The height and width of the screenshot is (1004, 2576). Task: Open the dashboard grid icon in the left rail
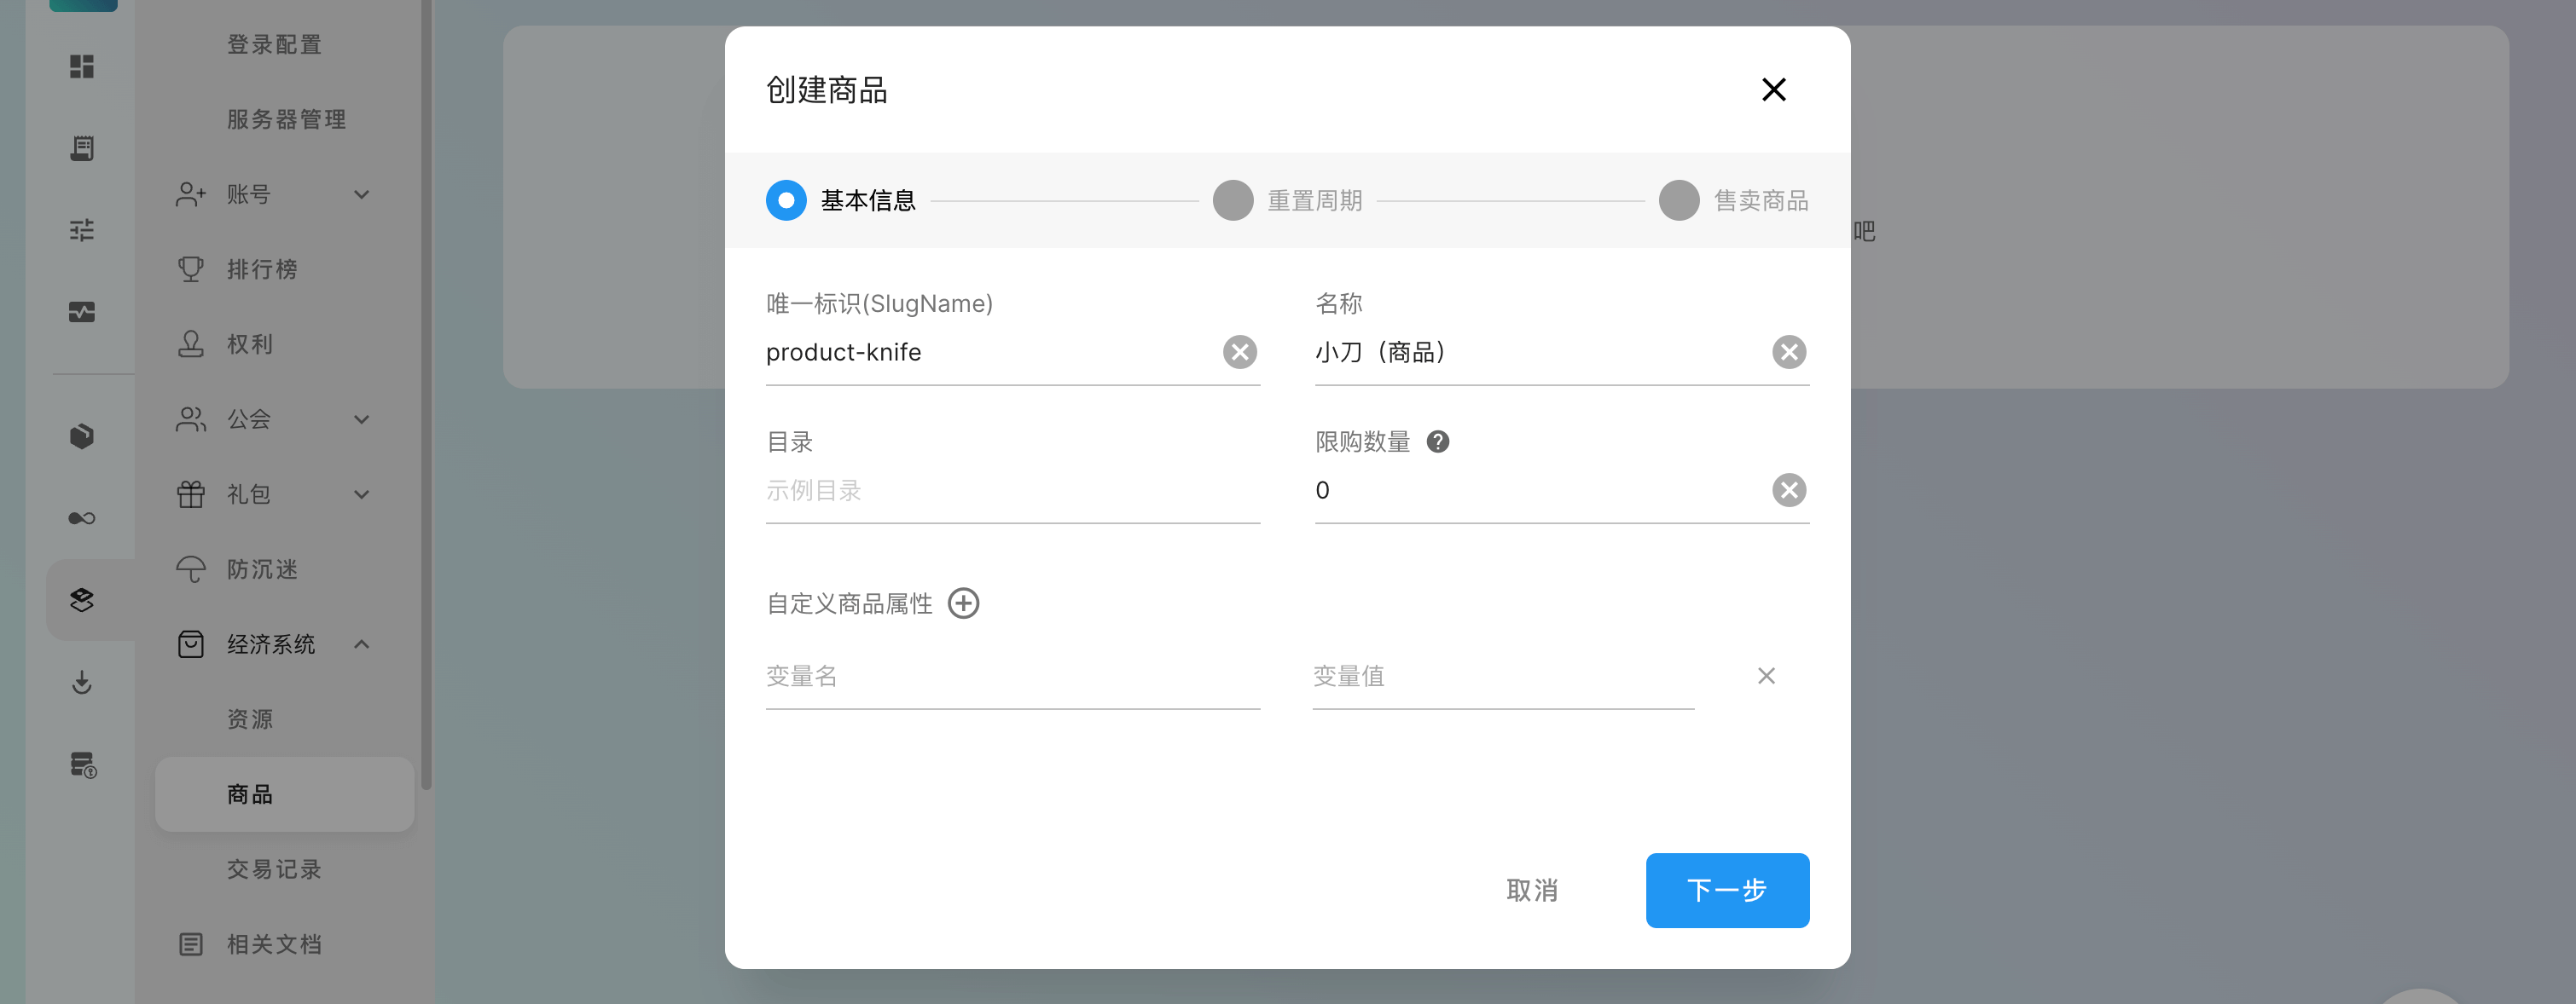tap(82, 67)
